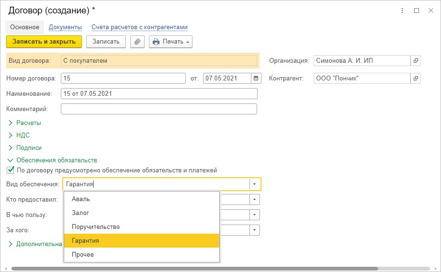Click the Записать и закрыть button
Screen dimensions: 441x272
[44, 42]
